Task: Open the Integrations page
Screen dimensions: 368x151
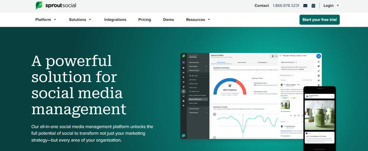Action: [x=115, y=20]
